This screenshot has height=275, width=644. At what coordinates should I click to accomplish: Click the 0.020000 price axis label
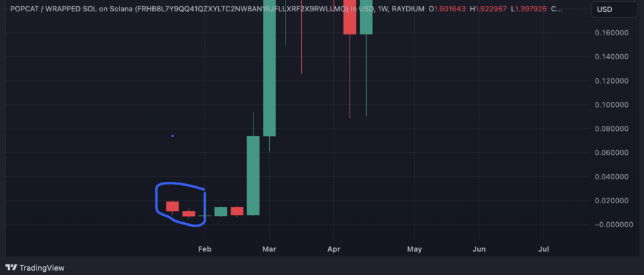tap(611, 201)
